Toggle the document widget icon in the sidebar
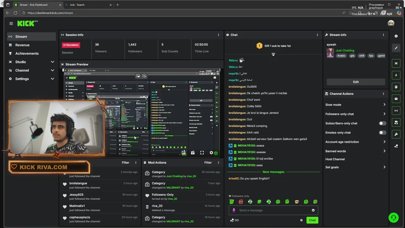This screenshot has height=228, width=405. [x=396, y=87]
